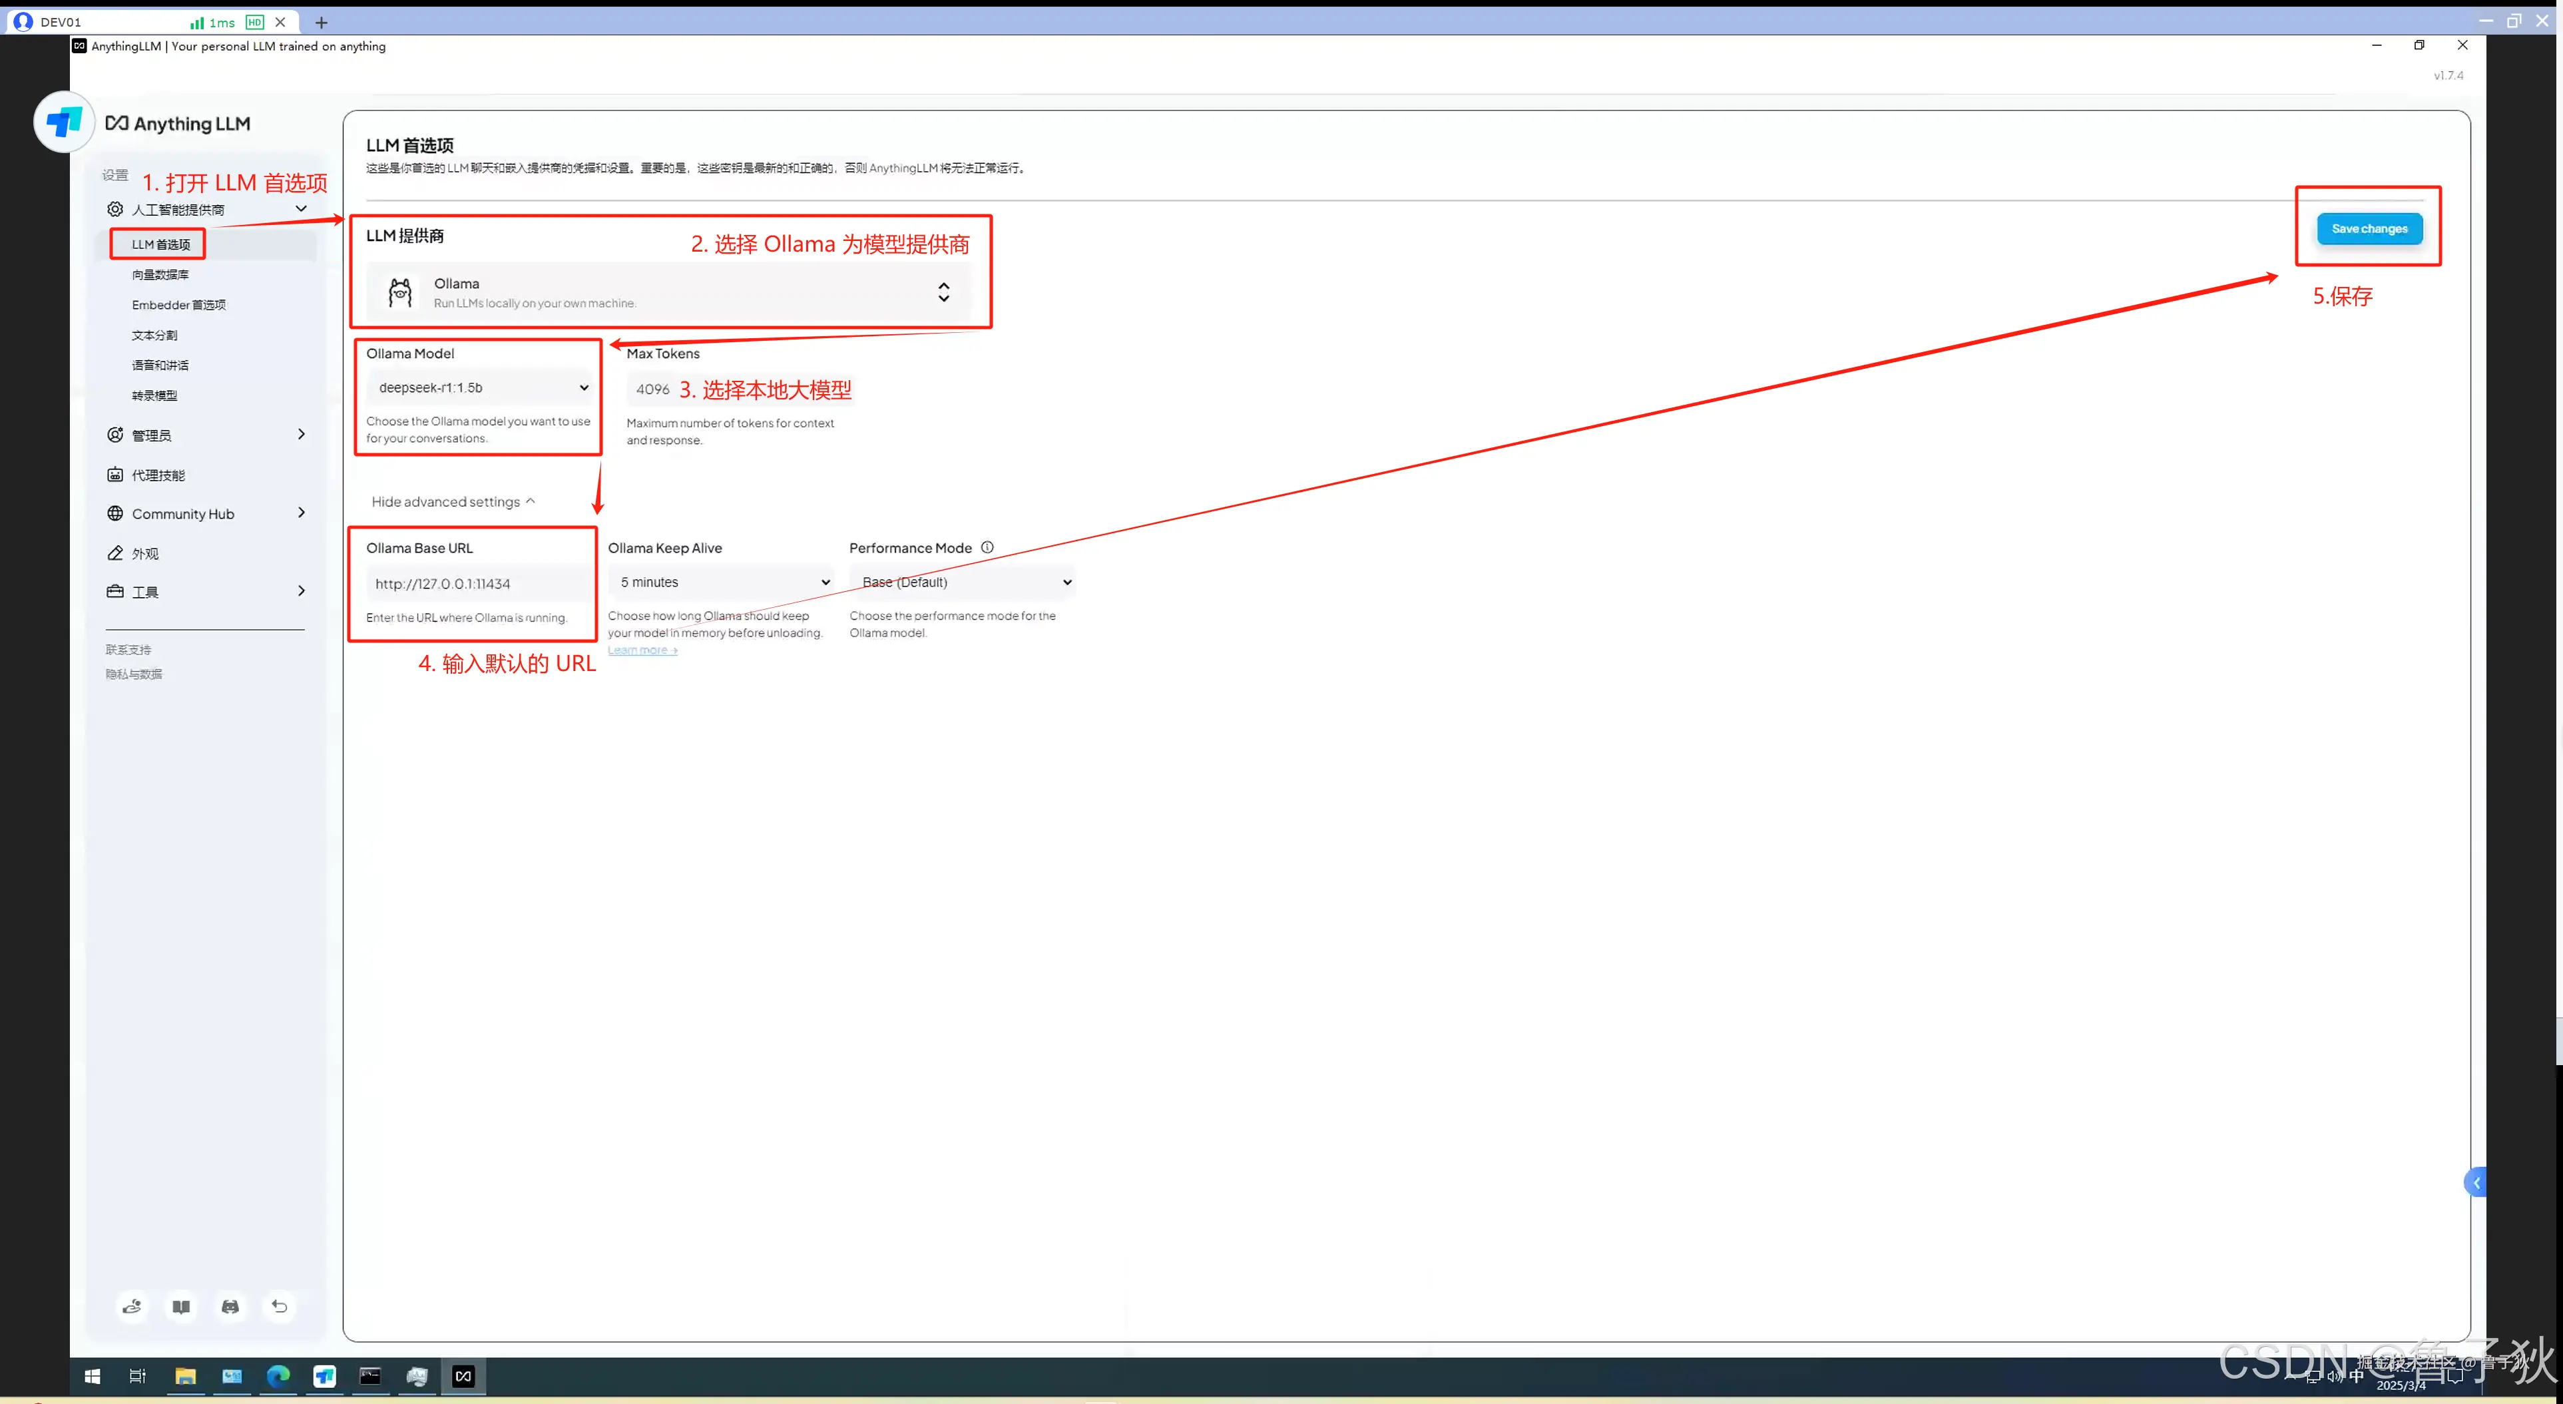Select 向量数据库 in sidebar
The height and width of the screenshot is (1404, 2563).
[160, 275]
